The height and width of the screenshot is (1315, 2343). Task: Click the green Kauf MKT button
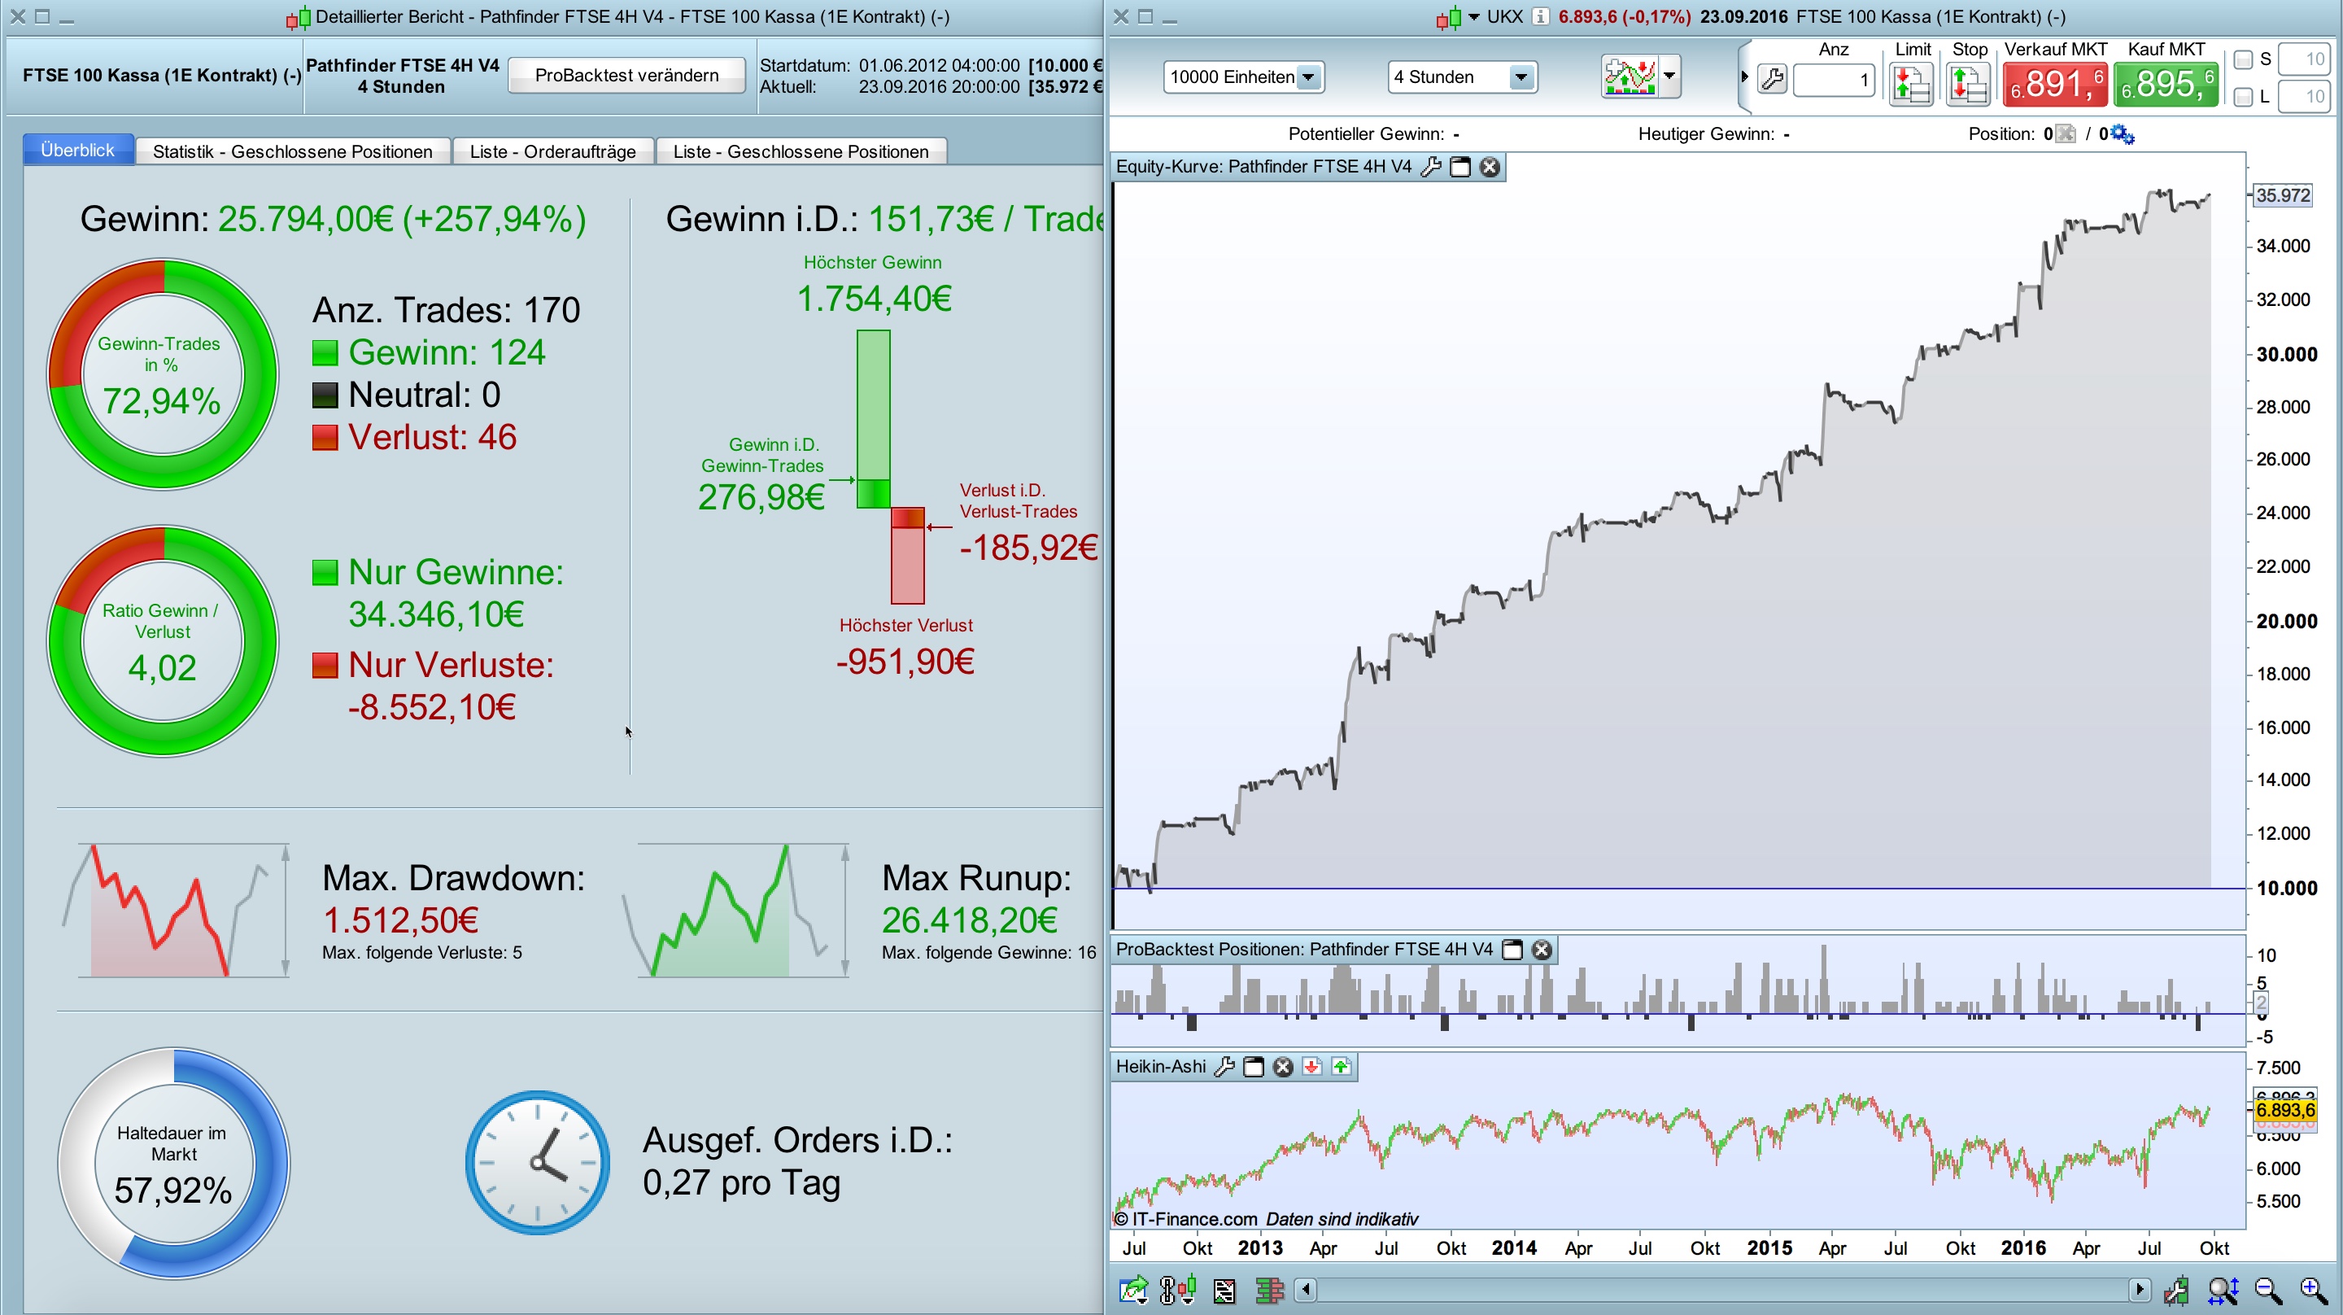[x=2165, y=85]
